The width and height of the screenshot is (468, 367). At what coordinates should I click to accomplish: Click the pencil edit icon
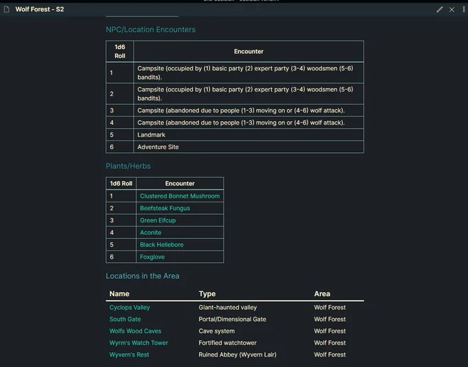pyautogui.click(x=439, y=10)
